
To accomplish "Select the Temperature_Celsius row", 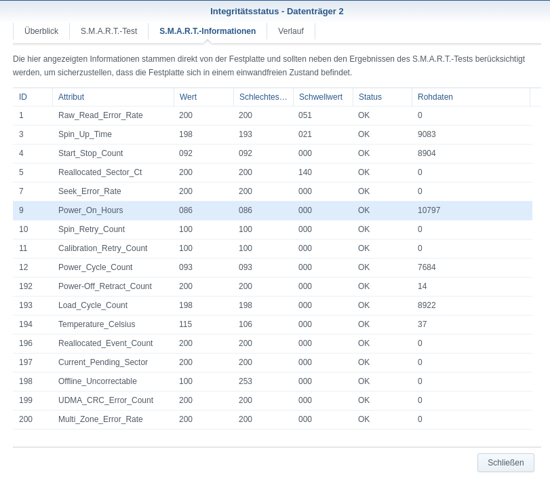I will (96, 324).
